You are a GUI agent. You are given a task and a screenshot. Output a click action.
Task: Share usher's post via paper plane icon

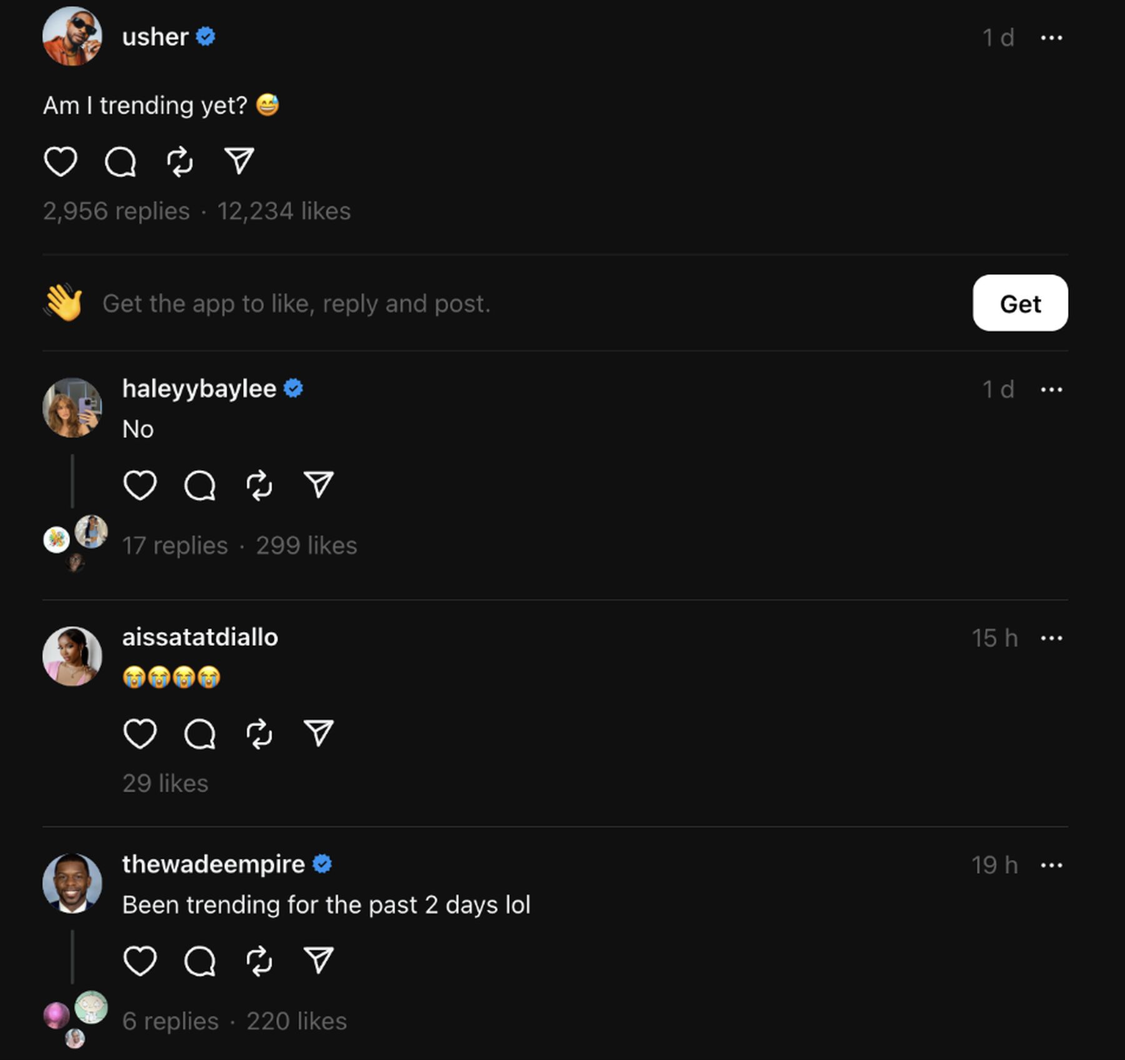click(x=239, y=161)
